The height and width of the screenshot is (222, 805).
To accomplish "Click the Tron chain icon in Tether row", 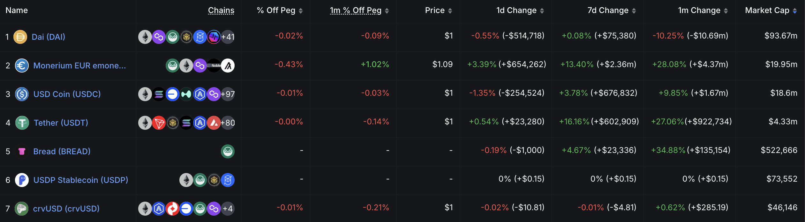I will [x=159, y=123].
